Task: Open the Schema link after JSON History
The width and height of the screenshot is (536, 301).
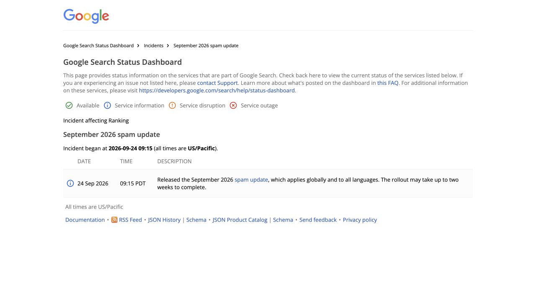Action: [196, 220]
